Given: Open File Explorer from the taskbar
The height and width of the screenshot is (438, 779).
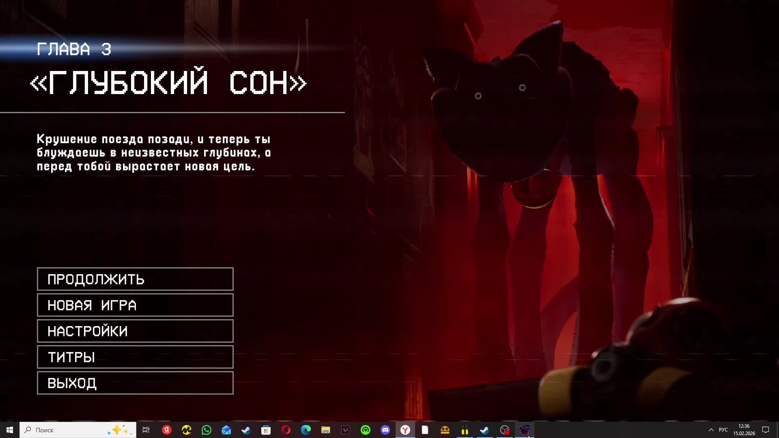Looking at the screenshot, I should click(326, 430).
